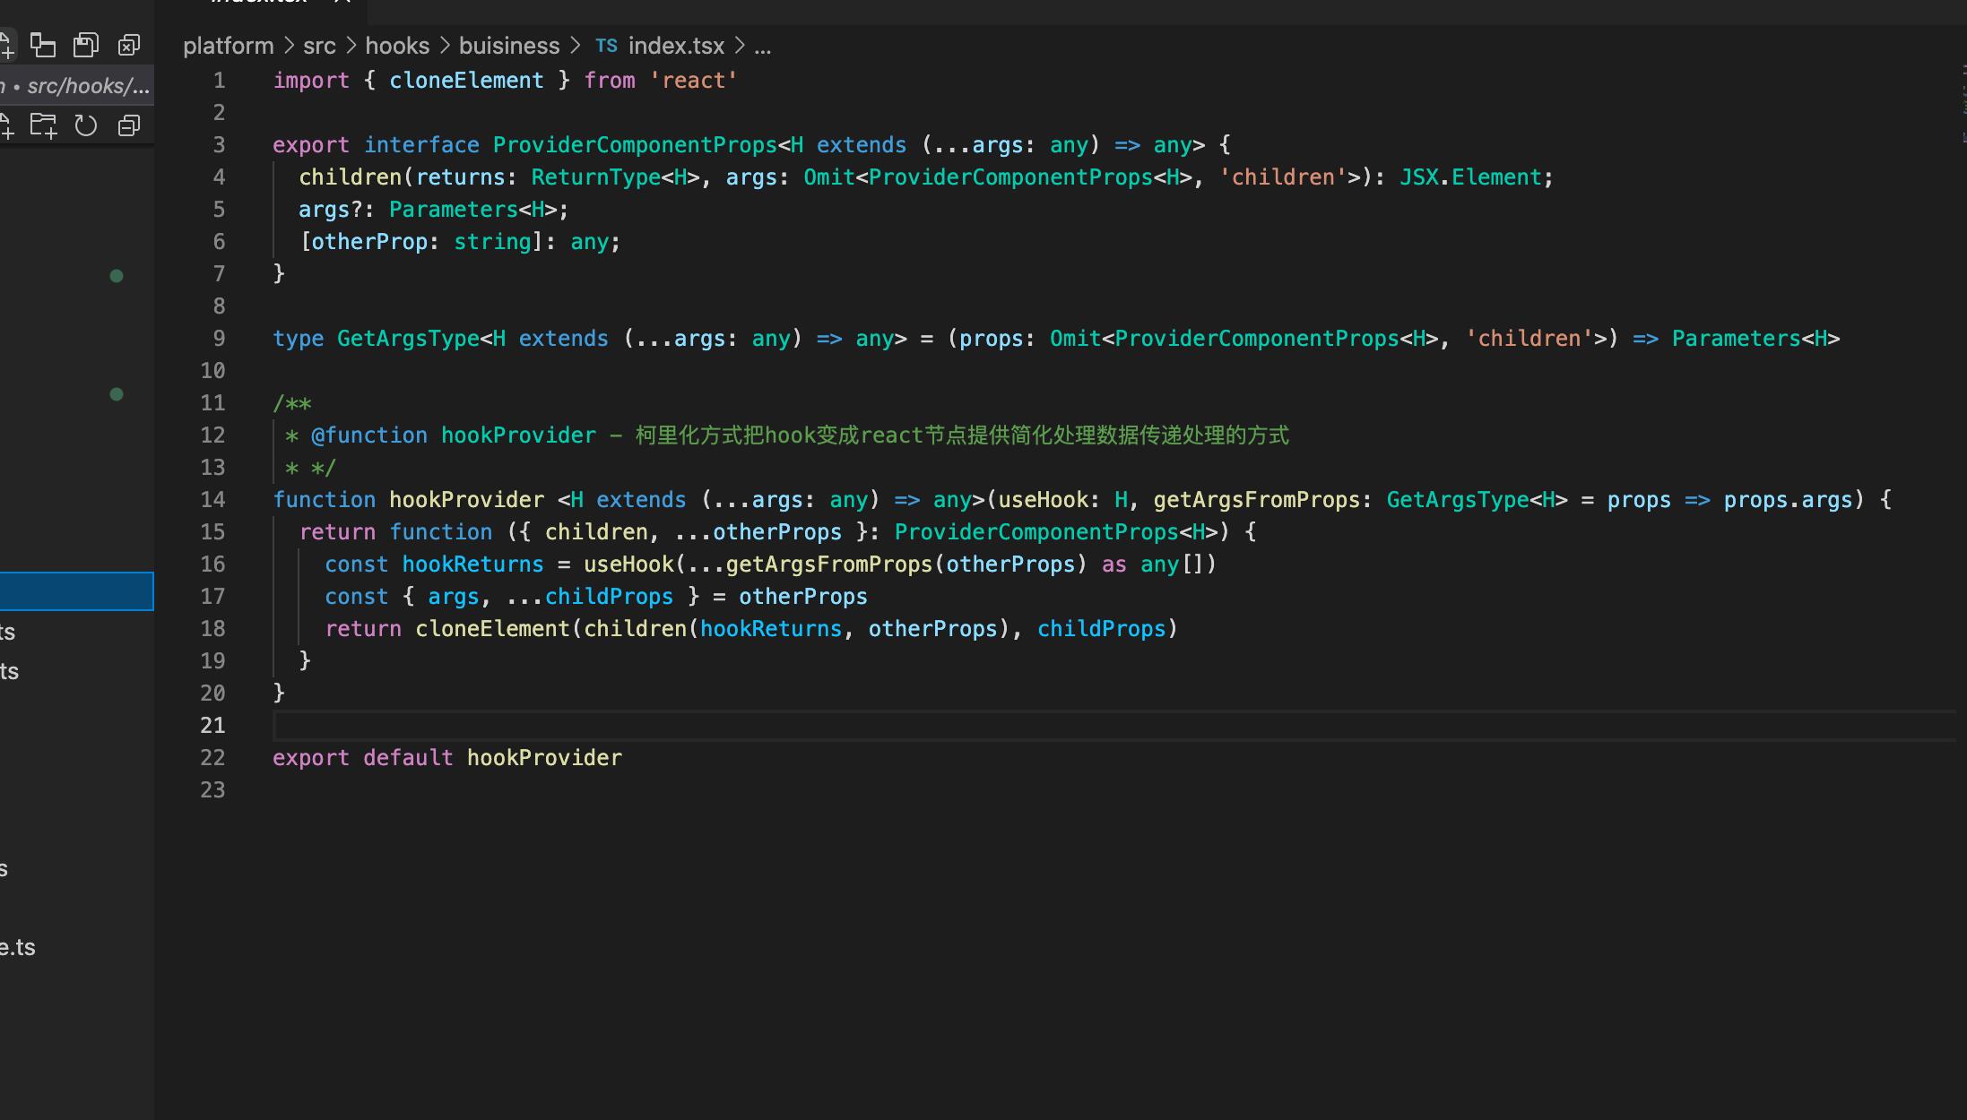This screenshot has height=1120, width=1967.
Task: Click Close All Editors icon
Action: click(129, 45)
